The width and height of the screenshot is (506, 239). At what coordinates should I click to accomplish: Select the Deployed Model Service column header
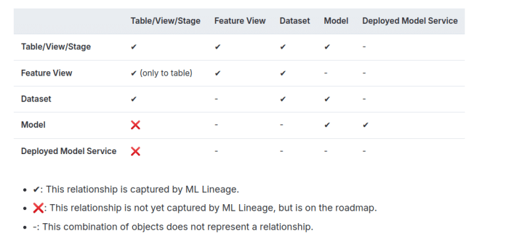pos(410,21)
